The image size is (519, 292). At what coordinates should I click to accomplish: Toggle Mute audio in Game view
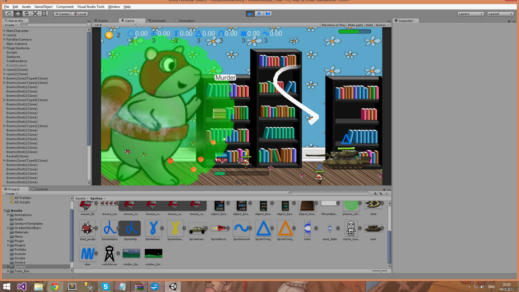pyautogui.click(x=356, y=25)
